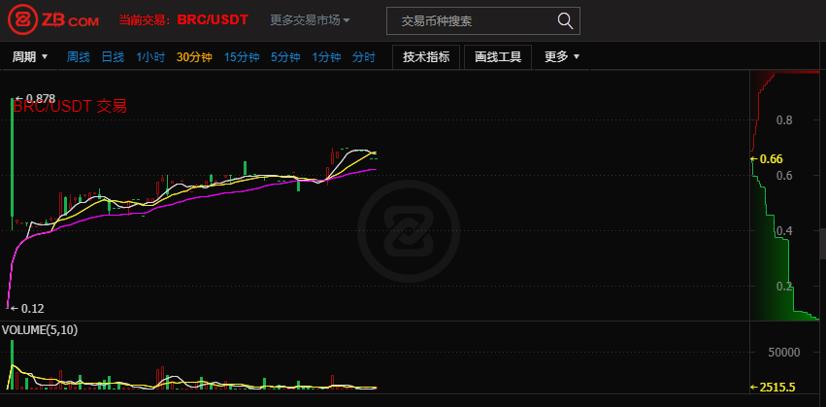
Task: Expand the 更多 menu
Action: pyautogui.click(x=562, y=57)
